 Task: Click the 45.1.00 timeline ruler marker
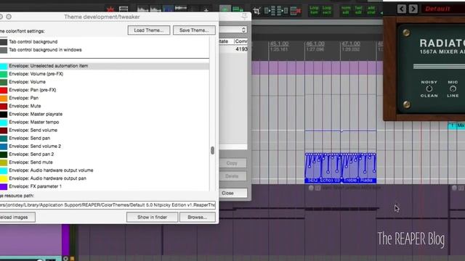(x=279, y=43)
